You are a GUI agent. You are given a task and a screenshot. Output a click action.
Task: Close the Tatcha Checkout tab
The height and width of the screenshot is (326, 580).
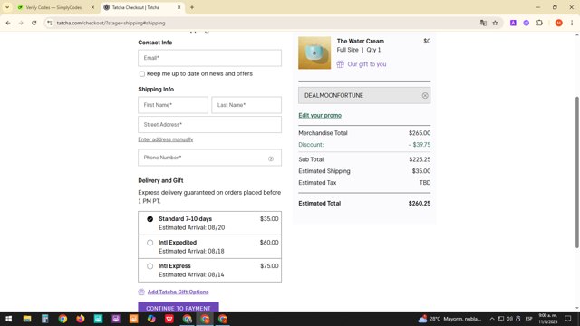(179, 7)
